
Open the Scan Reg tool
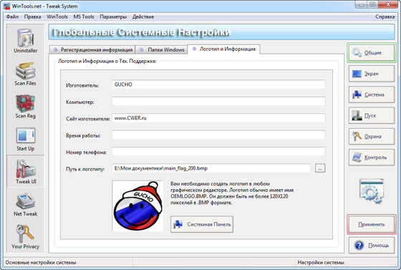pyautogui.click(x=25, y=107)
